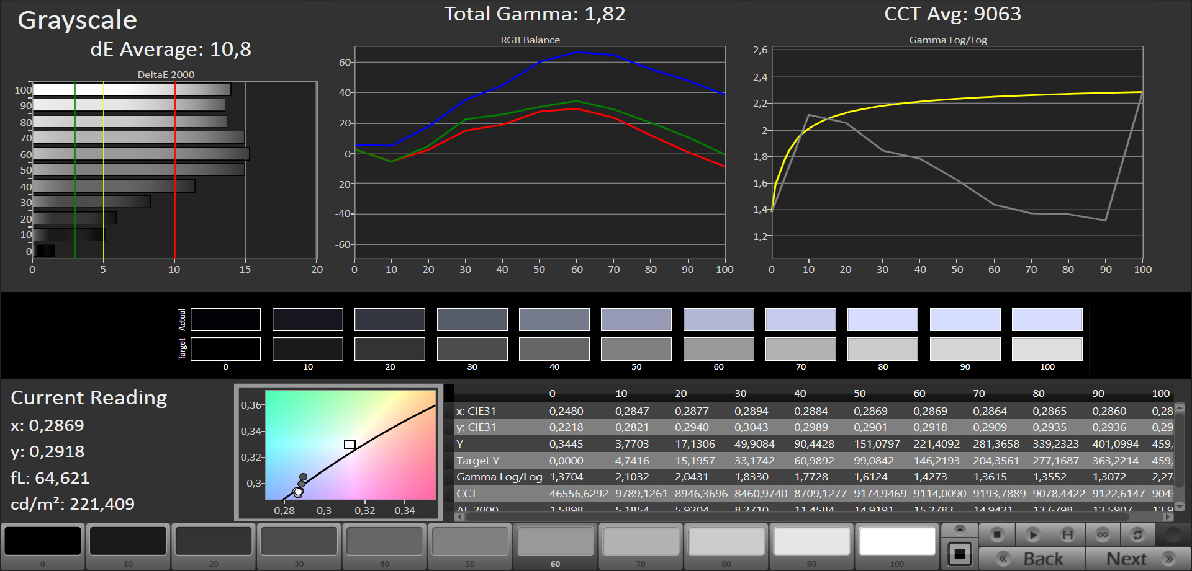
Task: Click the black square pattern window icon
Action: pyautogui.click(x=960, y=554)
